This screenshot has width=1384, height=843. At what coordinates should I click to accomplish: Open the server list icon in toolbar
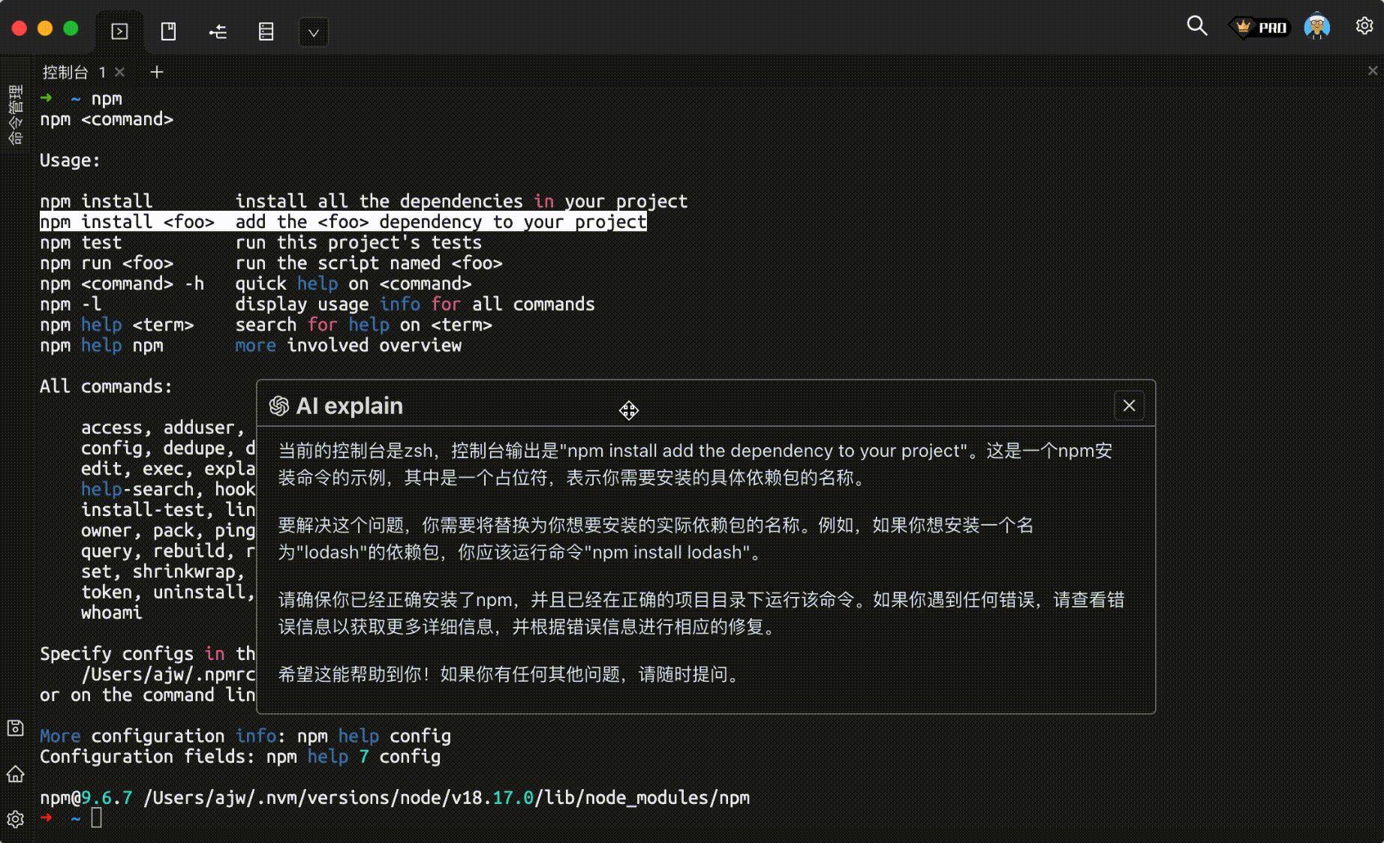tap(266, 31)
